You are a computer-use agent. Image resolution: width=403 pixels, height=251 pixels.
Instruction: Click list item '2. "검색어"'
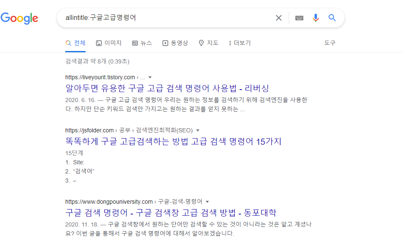(80, 171)
